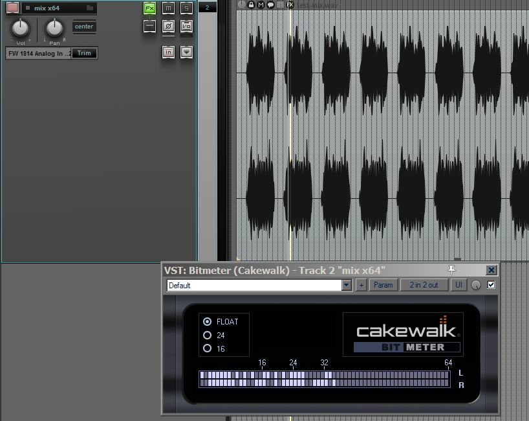The width and height of the screenshot is (529, 421).
Task: Select the 24 bit radio button
Action: tap(207, 335)
